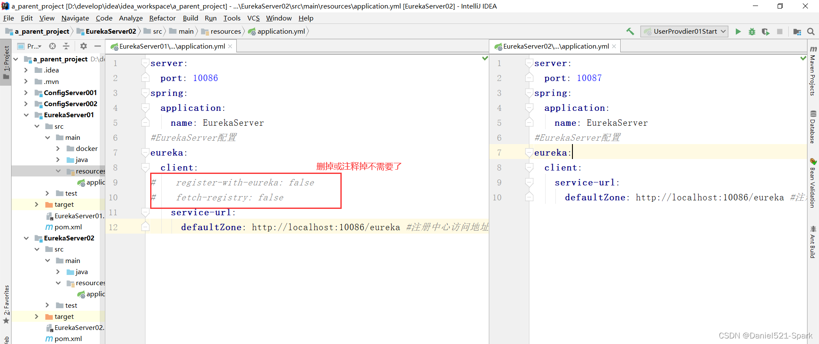Viewport: 819px width, 344px height.
Task: Toggle fold marker at right editor line 9 service-url
Action: pos(529,182)
